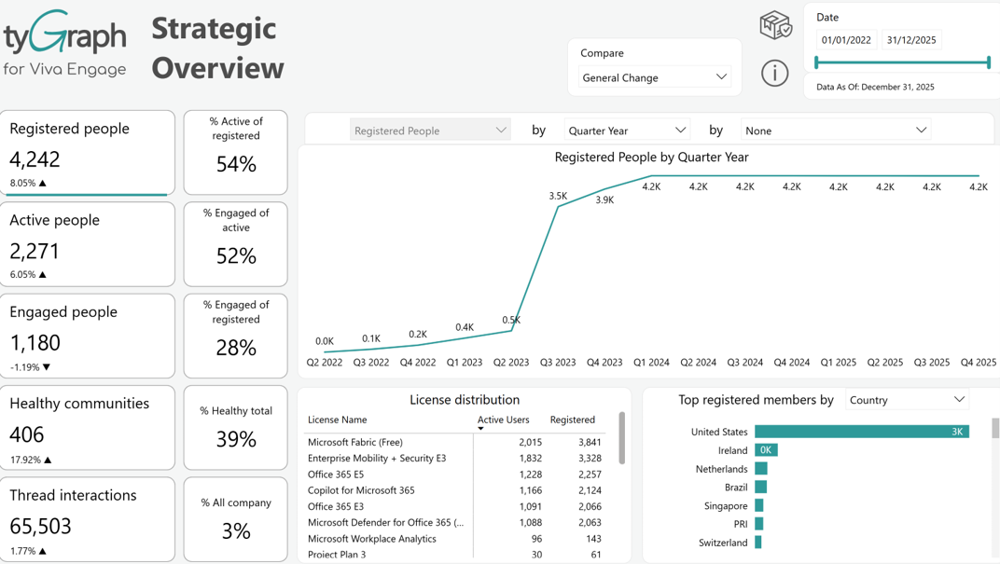Image resolution: width=1000 pixels, height=564 pixels.
Task: Click the % Engaged of registered card
Action: click(236, 336)
